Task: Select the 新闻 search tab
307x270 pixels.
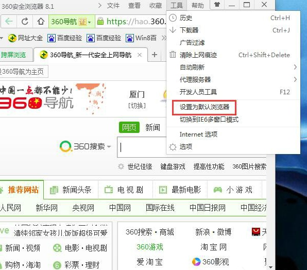Action: click(152, 127)
